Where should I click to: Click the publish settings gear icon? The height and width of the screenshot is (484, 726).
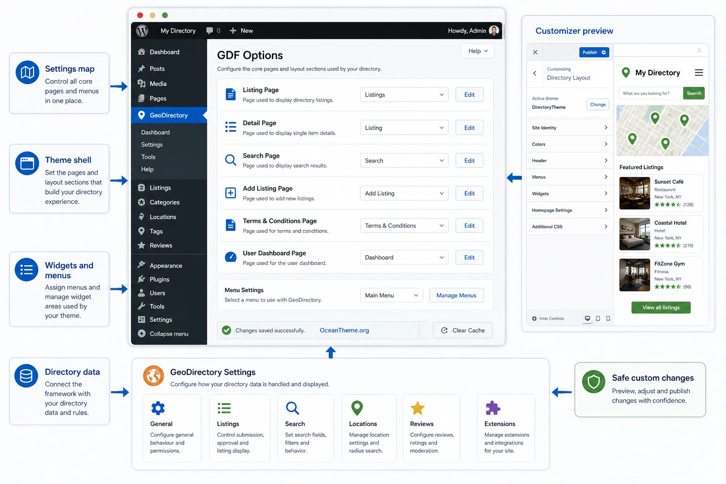click(x=604, y=52)
